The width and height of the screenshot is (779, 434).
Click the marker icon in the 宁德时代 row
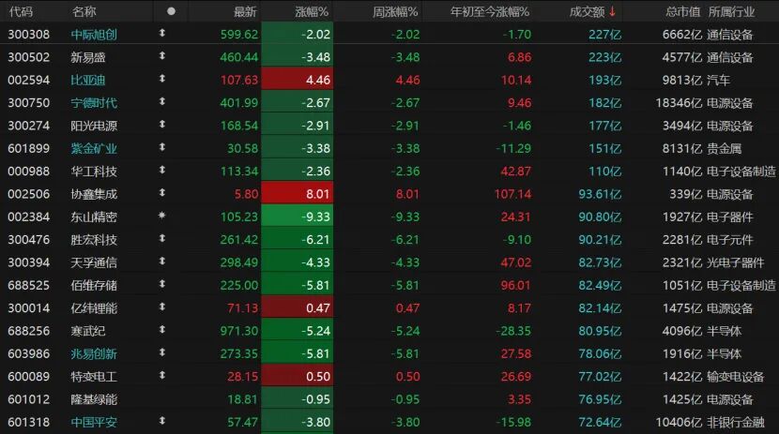tap(162, 101)
